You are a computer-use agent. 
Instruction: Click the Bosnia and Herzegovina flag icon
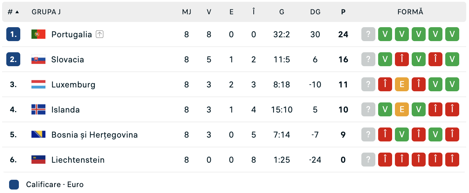[x=38, y=134]
